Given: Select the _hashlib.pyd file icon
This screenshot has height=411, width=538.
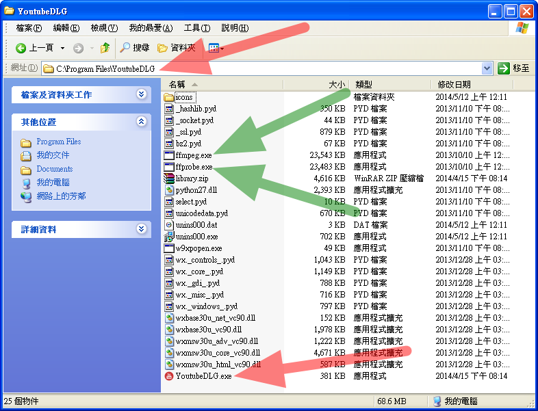Looking at the screenshot, I should (169, 109).
